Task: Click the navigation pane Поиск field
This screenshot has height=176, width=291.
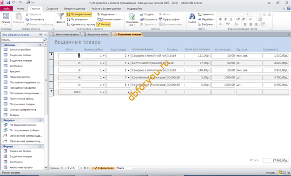Action: point(22,40)
